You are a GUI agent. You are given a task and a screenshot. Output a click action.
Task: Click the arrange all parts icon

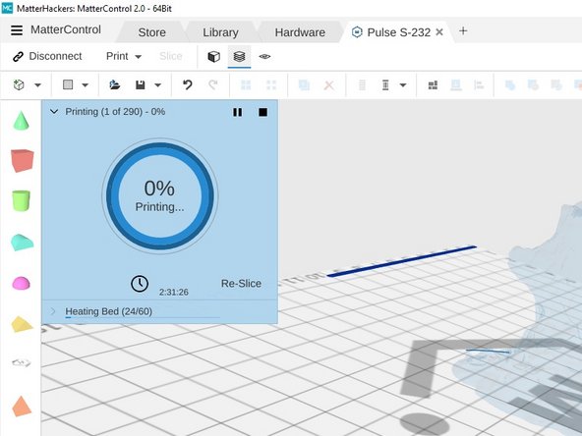(x=433, y=85)
